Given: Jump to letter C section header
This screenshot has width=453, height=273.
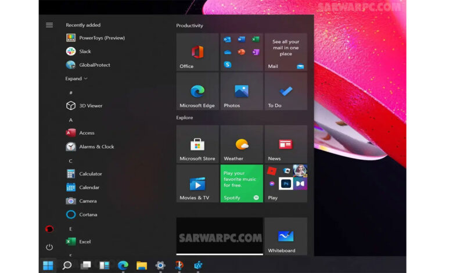Looking at the screenshot, I should (70, 161).
